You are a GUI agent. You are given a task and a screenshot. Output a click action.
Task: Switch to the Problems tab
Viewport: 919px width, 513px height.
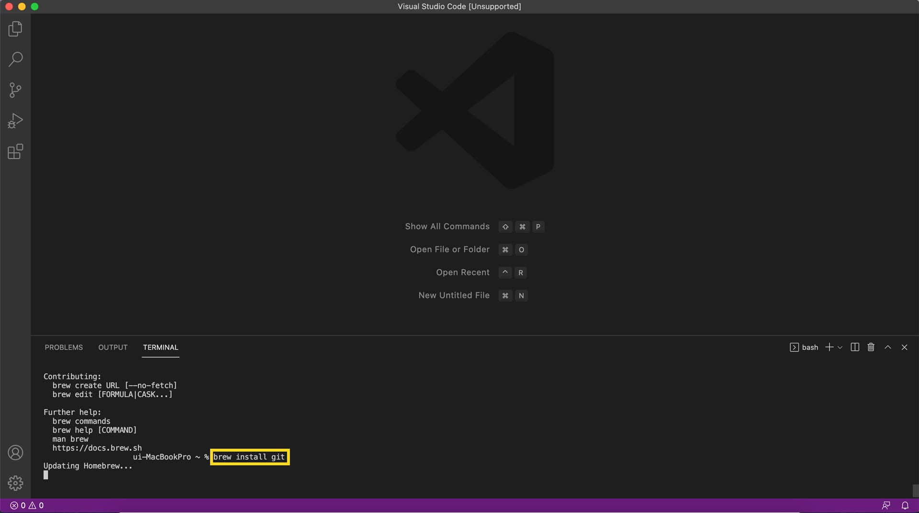pyautogui.click(x=63, y=347)
